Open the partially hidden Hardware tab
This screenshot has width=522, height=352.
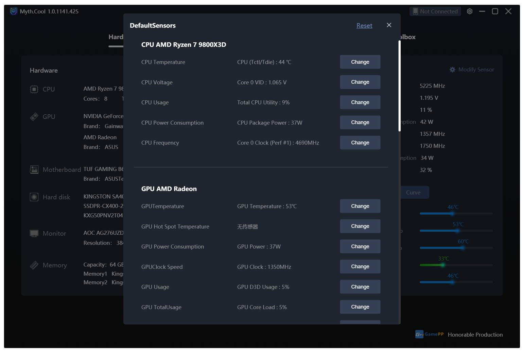pyautogui.click(x=116, y=37)
